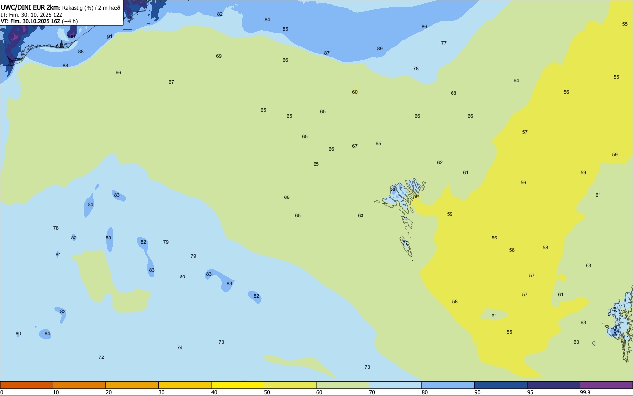Click the map value "64"

point(516,81)
